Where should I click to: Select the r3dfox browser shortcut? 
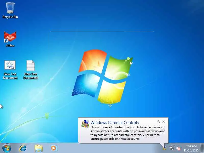10,39
